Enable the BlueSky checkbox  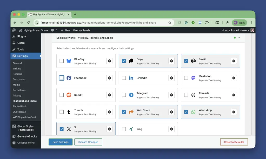coord(62,61)
